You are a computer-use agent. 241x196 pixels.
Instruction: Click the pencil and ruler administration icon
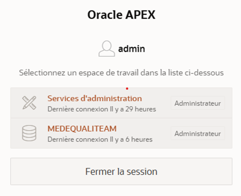point(29,103)
